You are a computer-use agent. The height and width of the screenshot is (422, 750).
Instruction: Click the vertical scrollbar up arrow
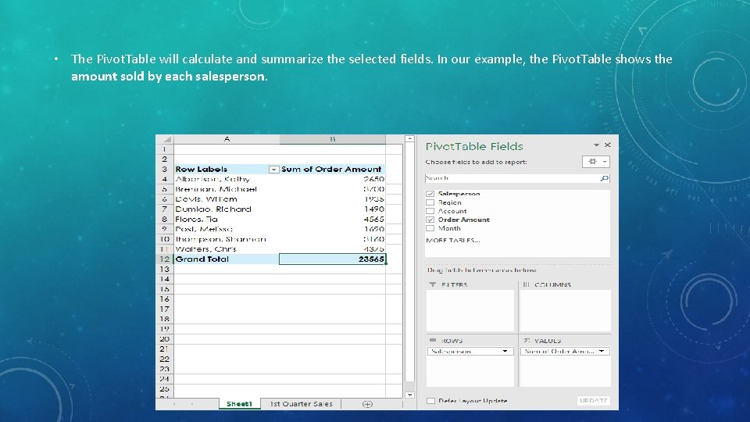[409, 139]
